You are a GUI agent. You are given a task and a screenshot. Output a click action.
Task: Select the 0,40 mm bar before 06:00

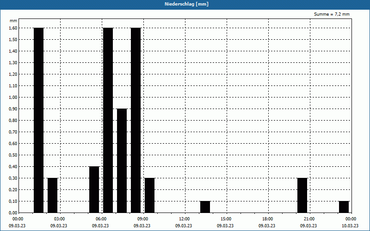(94, 189)
